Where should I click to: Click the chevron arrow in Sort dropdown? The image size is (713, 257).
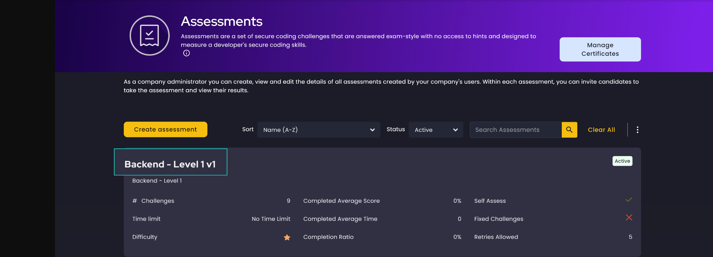pos(372,130)
